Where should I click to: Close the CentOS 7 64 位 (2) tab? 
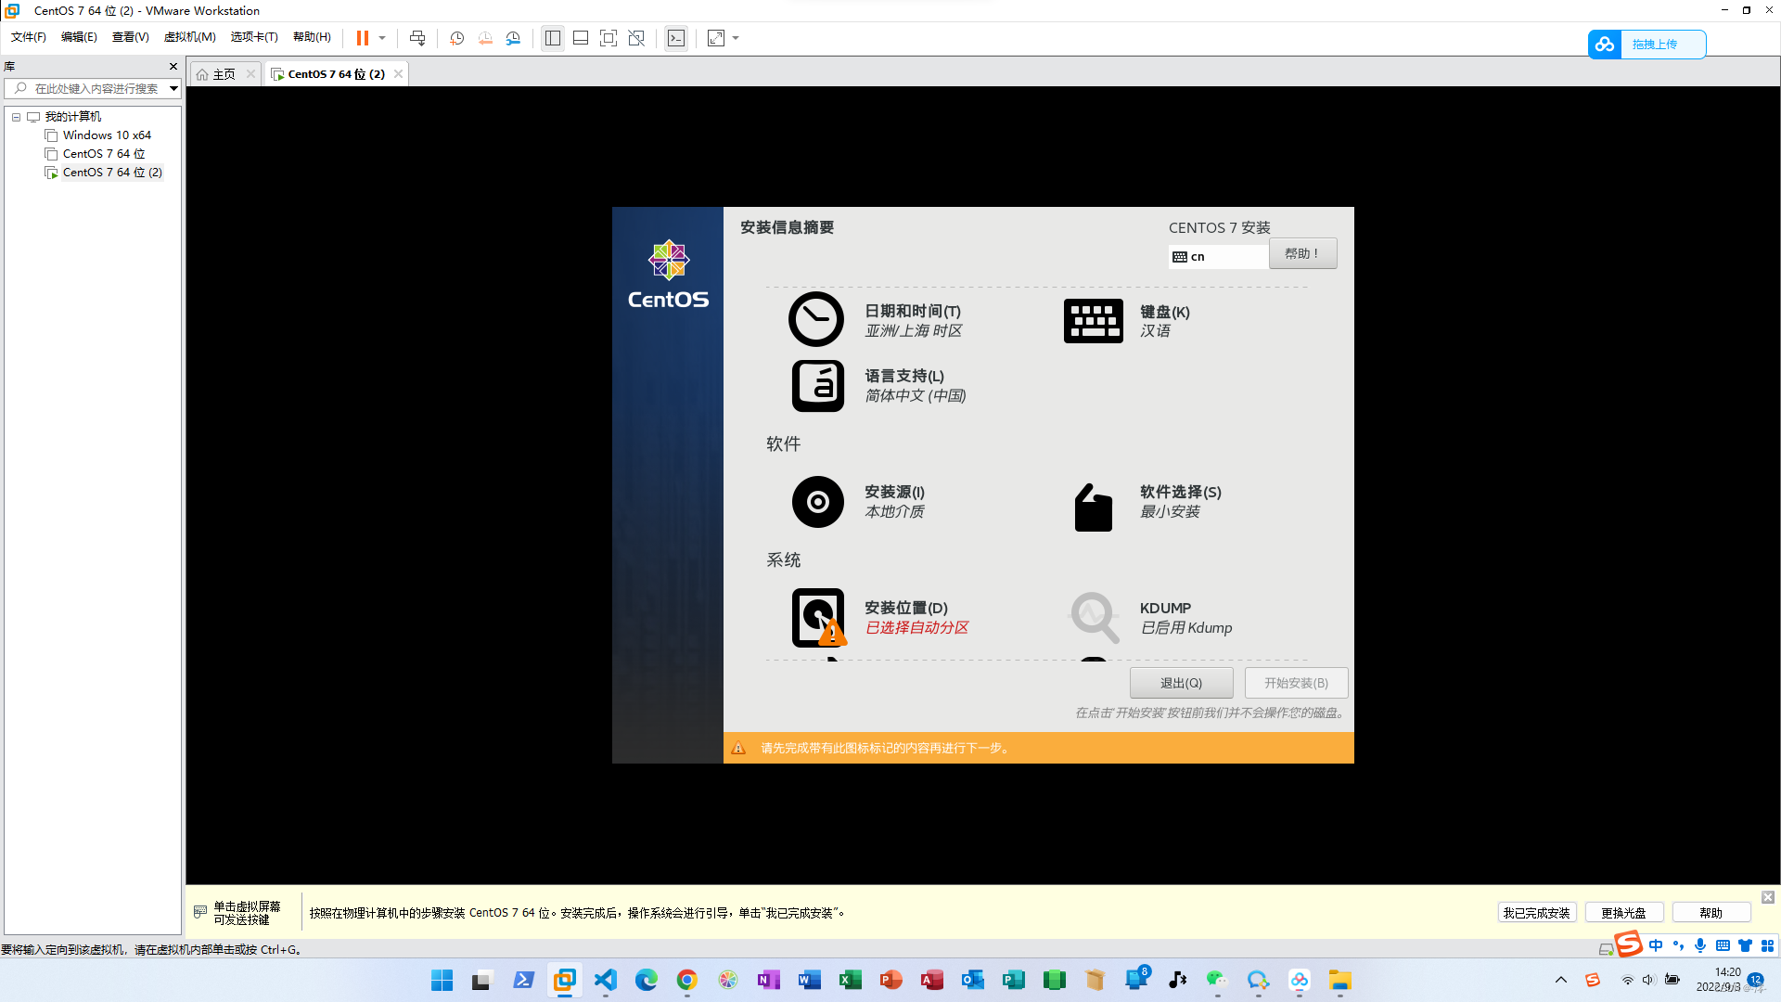point(399,74)
